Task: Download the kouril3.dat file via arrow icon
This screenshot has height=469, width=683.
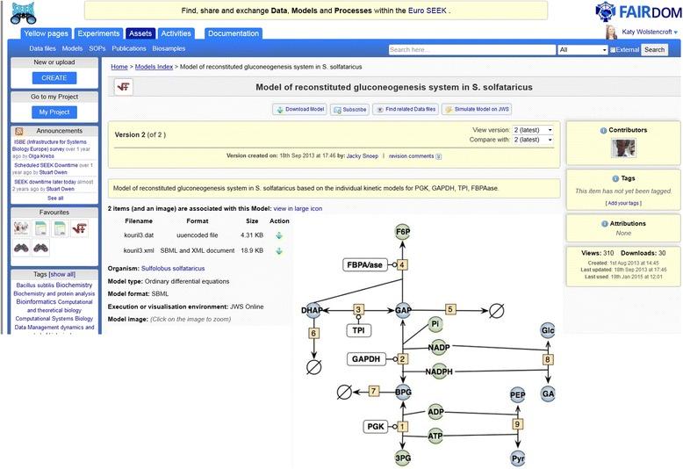Action: pyautogui.click(x=279, y=235)
